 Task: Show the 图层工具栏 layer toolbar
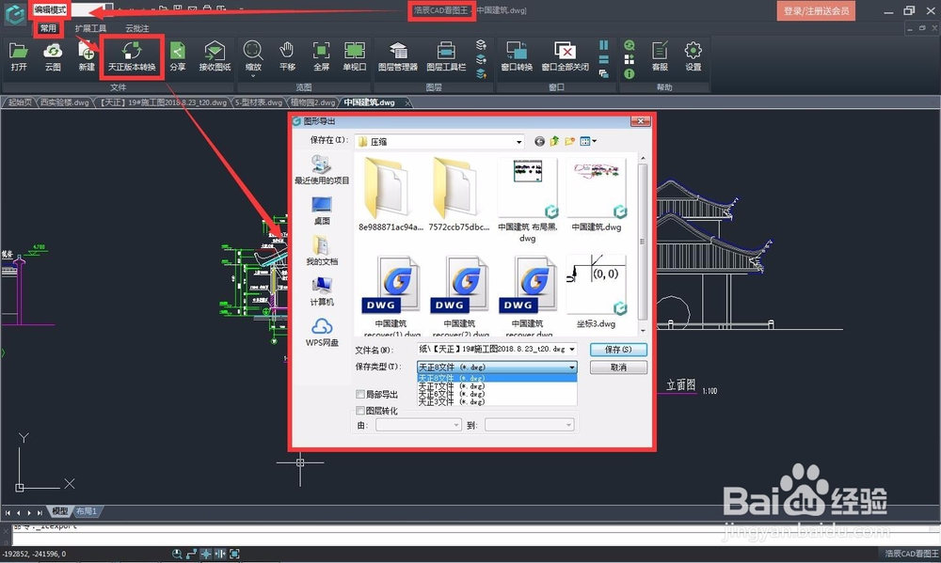tap(446, 57)
